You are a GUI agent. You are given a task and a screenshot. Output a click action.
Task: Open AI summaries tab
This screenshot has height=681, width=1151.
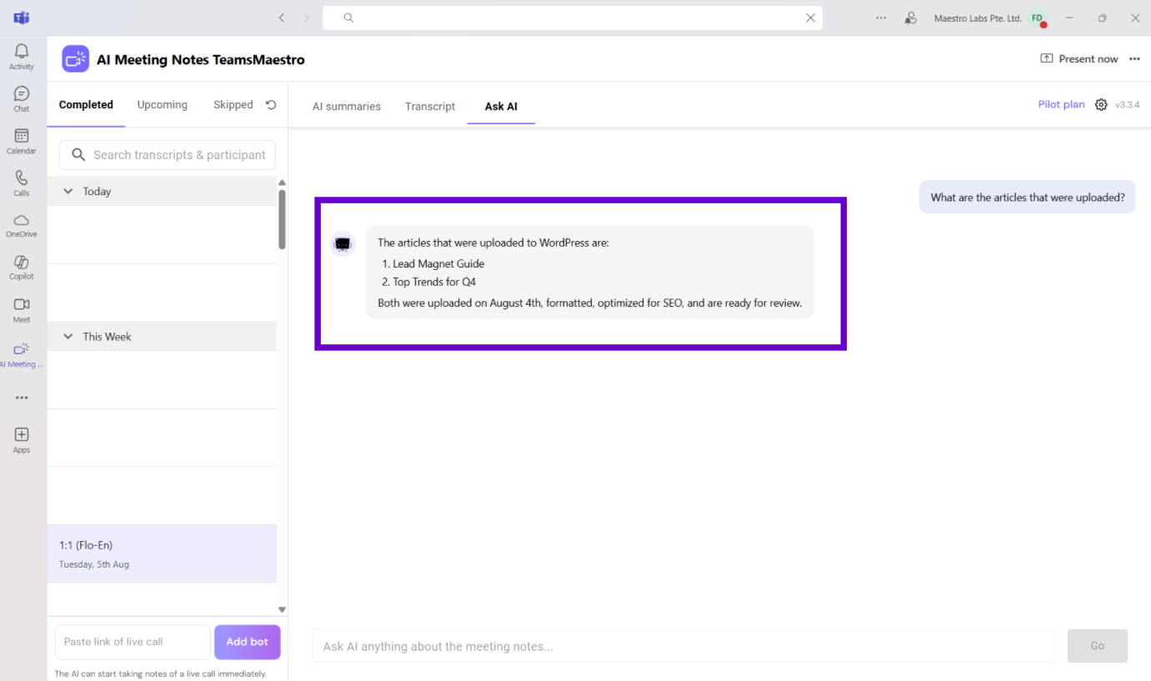point(347,107)
